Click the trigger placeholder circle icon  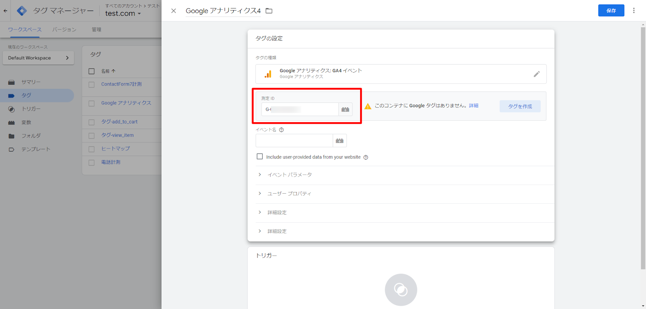pyautogui.click(x=401, y=290)
